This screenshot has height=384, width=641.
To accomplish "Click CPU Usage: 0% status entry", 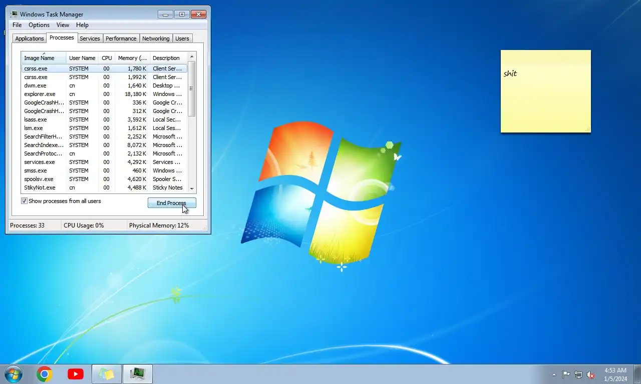I will click(x=84, y=225).
